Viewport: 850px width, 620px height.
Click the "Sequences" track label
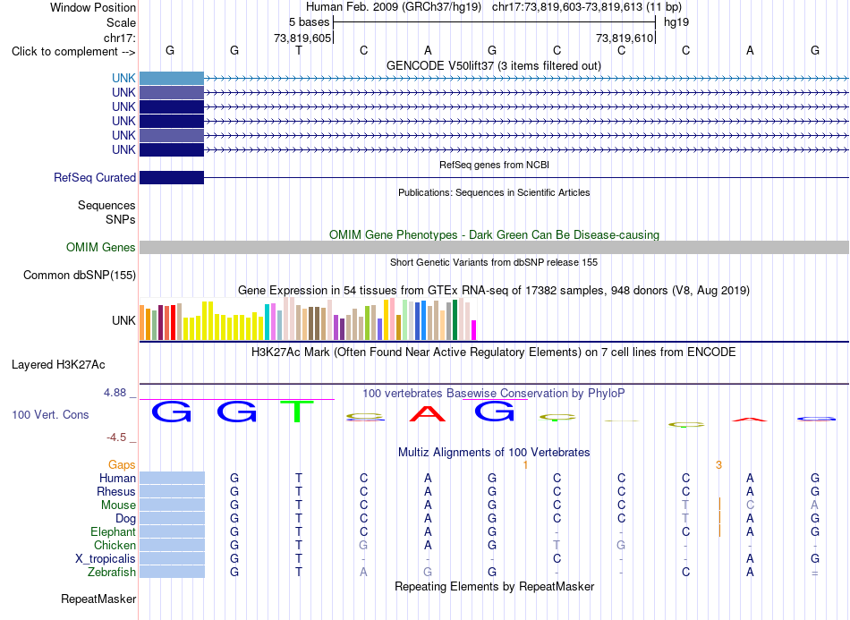point(106,206)
